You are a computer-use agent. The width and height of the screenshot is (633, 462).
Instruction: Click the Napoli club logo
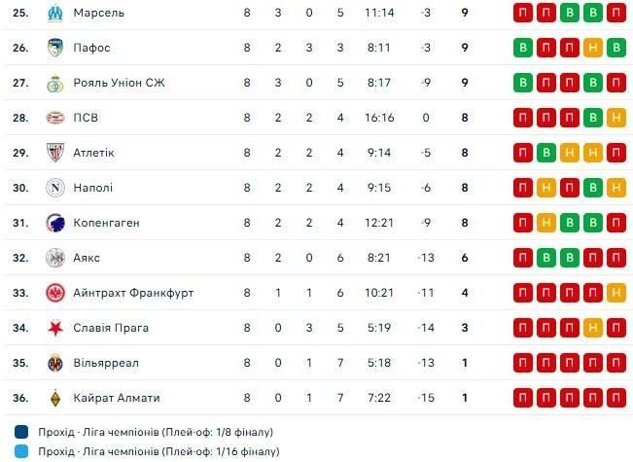pos(54,188)
